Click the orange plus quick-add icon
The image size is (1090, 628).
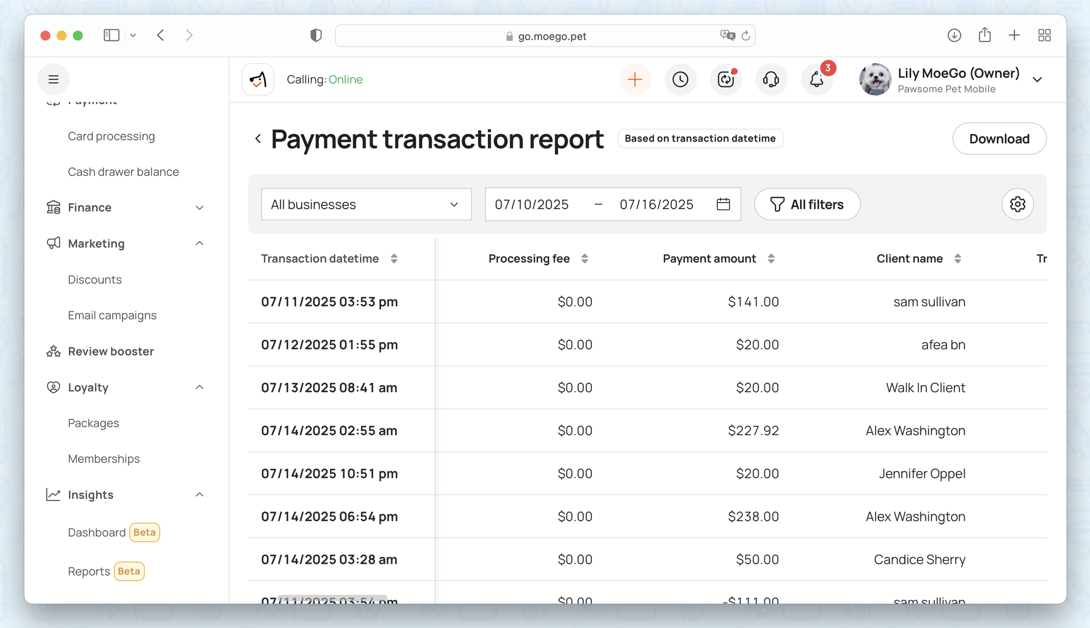(x=635, y=80)
